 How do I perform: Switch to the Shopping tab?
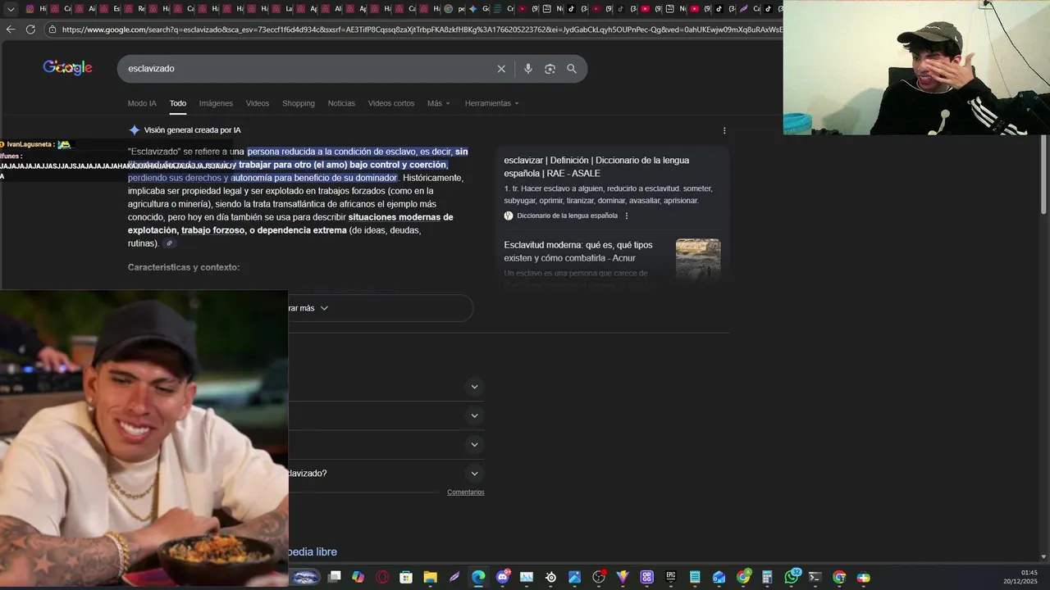299,103
